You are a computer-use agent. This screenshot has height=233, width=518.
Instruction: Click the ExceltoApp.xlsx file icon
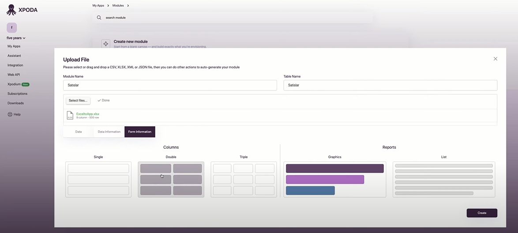pyautogui.click(x=70, y=115)
